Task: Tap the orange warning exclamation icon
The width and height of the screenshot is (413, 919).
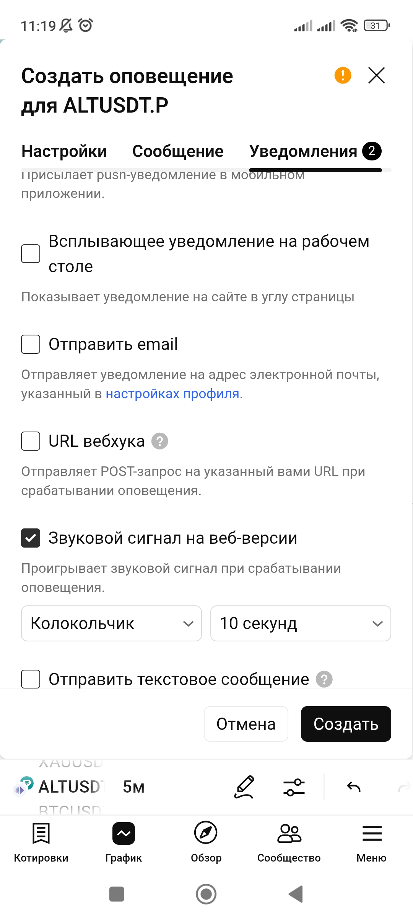Action: 343,75
